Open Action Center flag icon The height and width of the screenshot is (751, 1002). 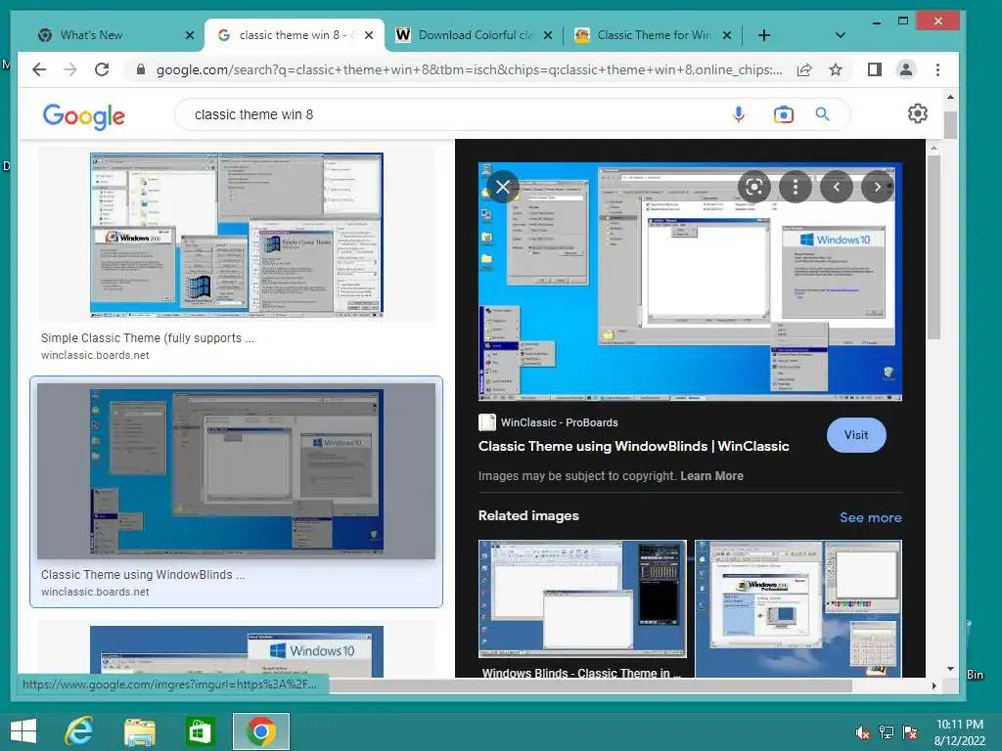pos(910,732)
